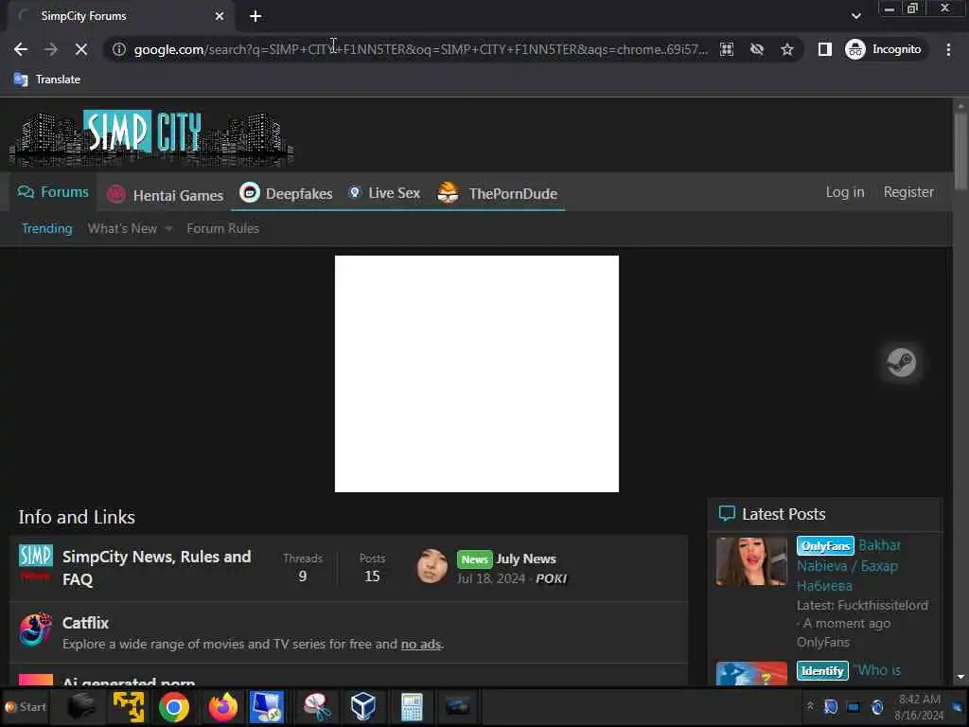Click the SIMP news forum icon

[x=36, y=562]
